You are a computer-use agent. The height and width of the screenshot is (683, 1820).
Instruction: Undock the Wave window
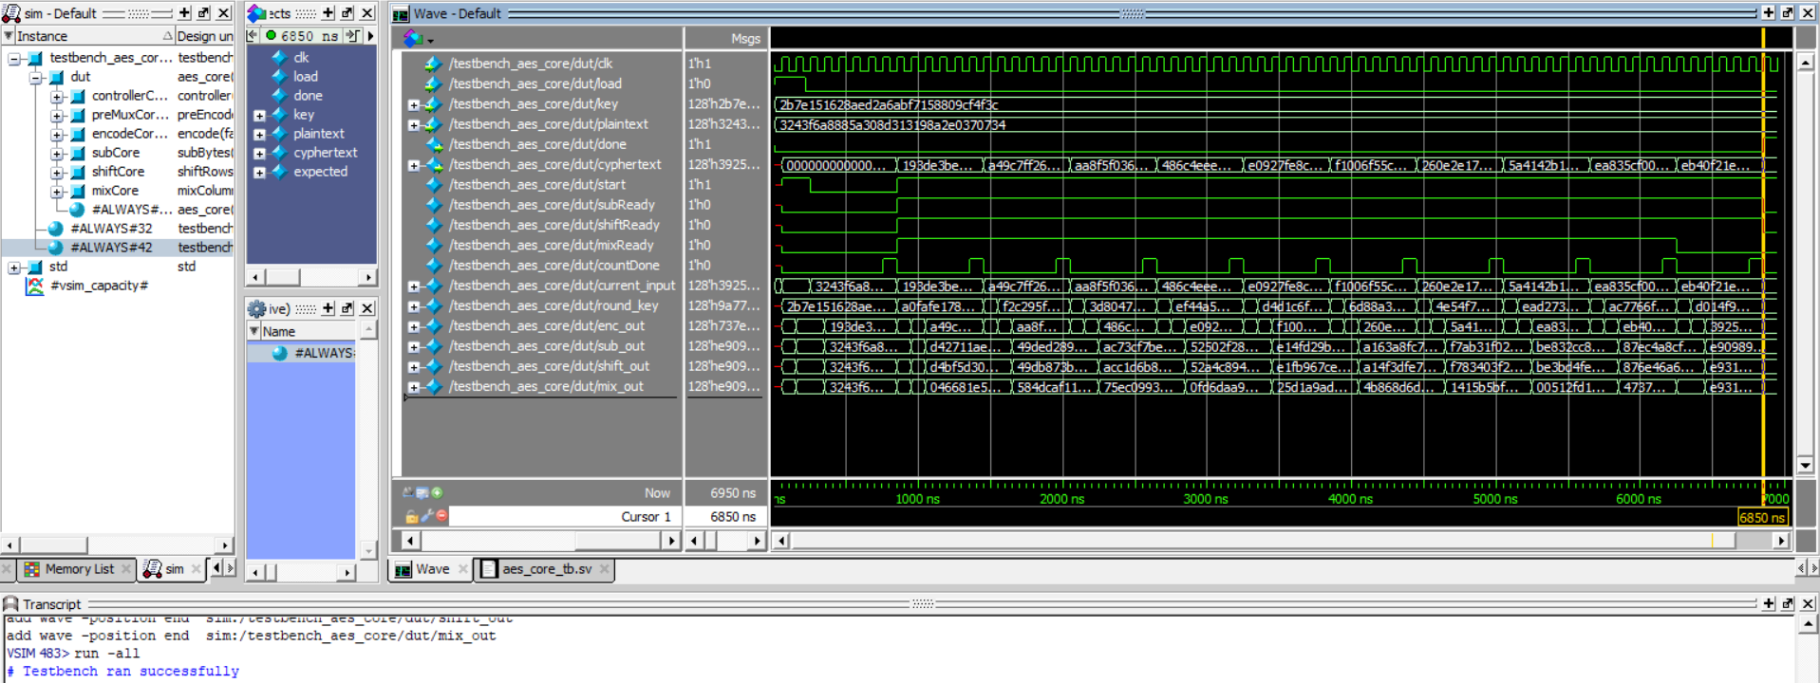coord(1788,13)
